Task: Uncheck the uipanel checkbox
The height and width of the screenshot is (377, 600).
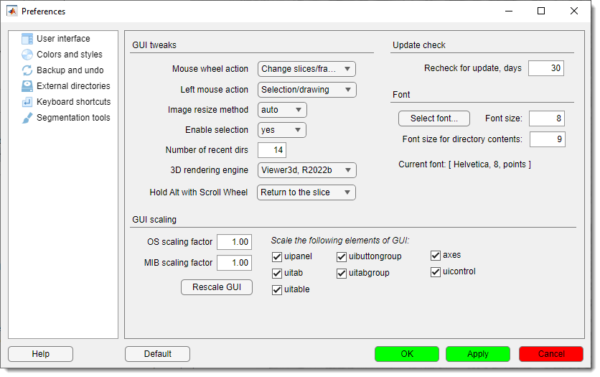Action: click(x=277, y=257)
